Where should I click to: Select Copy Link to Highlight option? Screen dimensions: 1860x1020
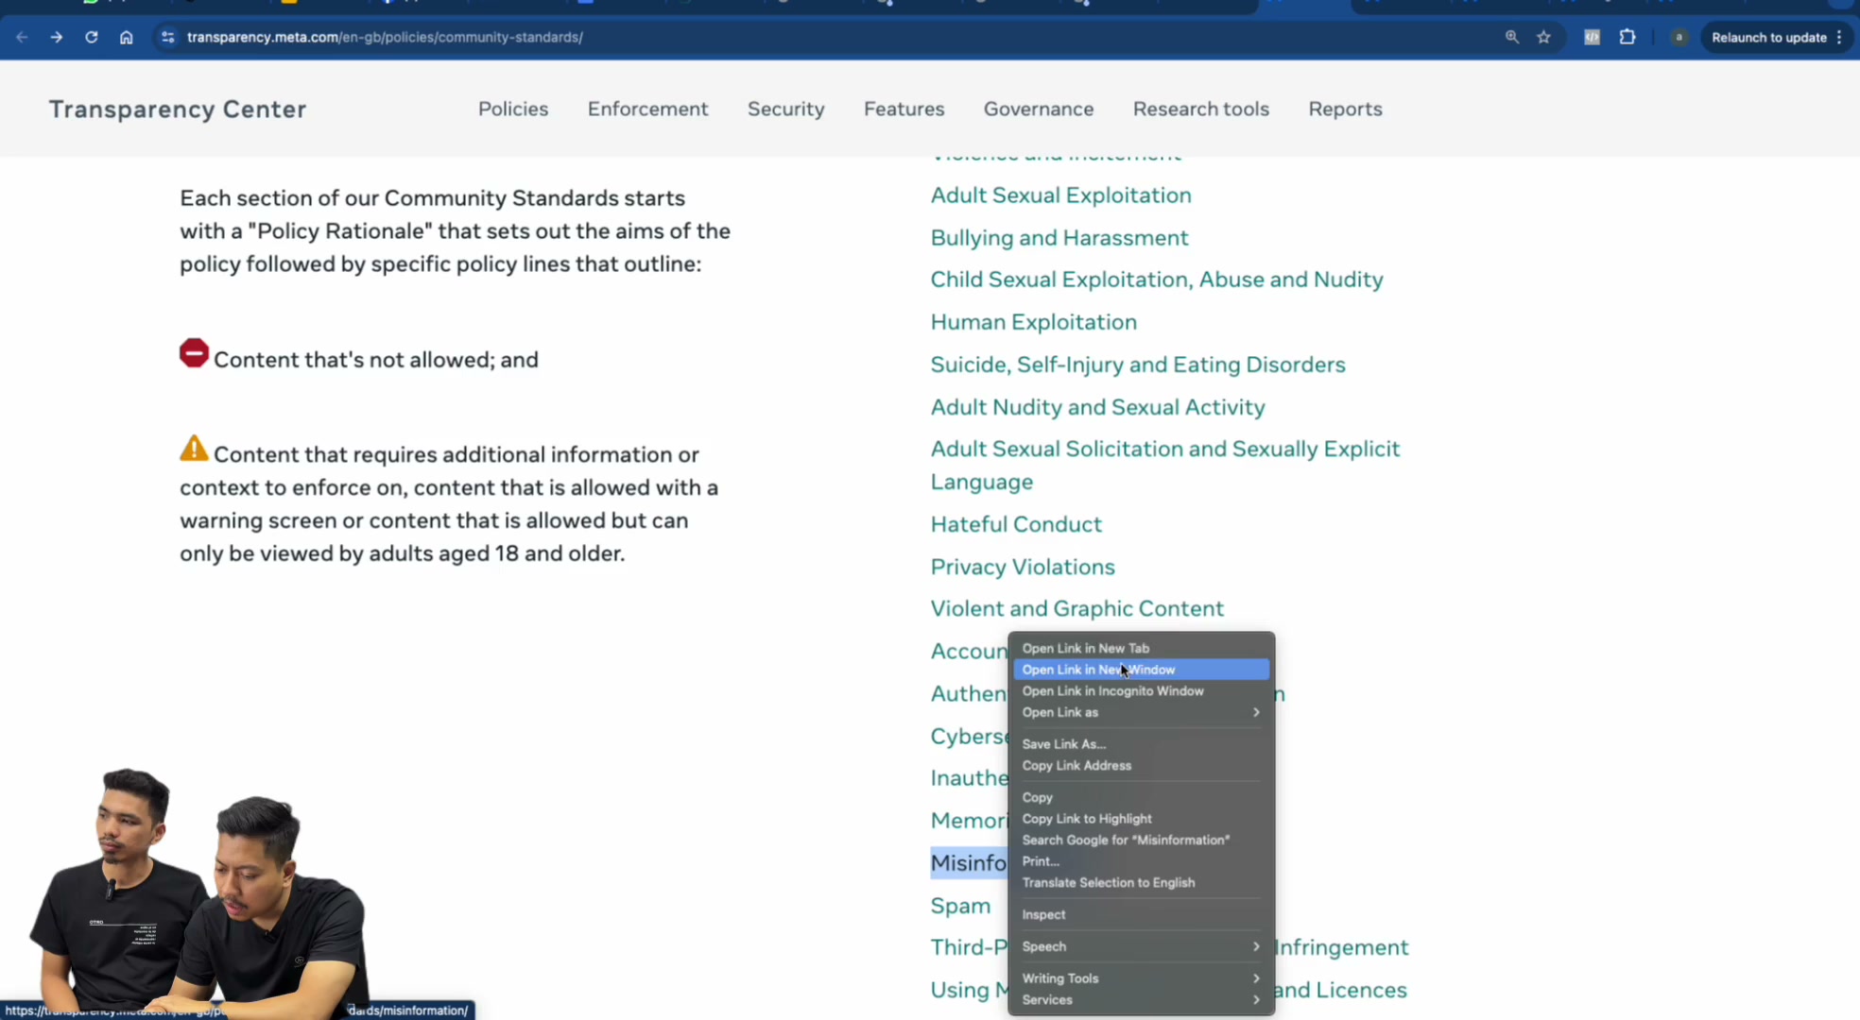point(1142,819)
